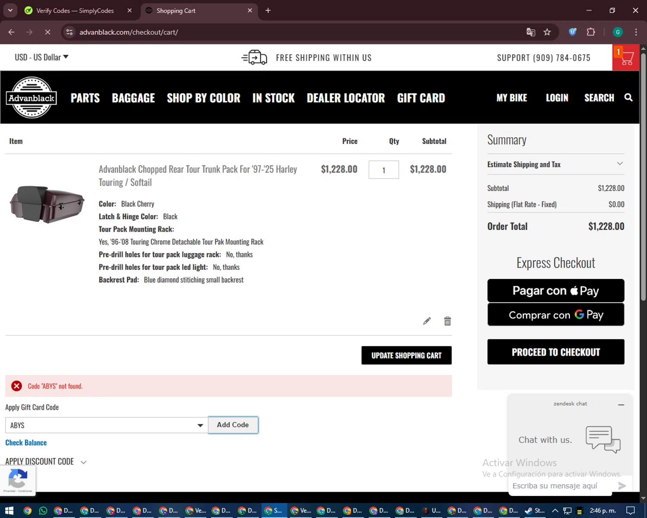The image size is (647, 518).
Task: Open the taskbar clock showing 2:46 p. m.
Action: coord(603,511)
